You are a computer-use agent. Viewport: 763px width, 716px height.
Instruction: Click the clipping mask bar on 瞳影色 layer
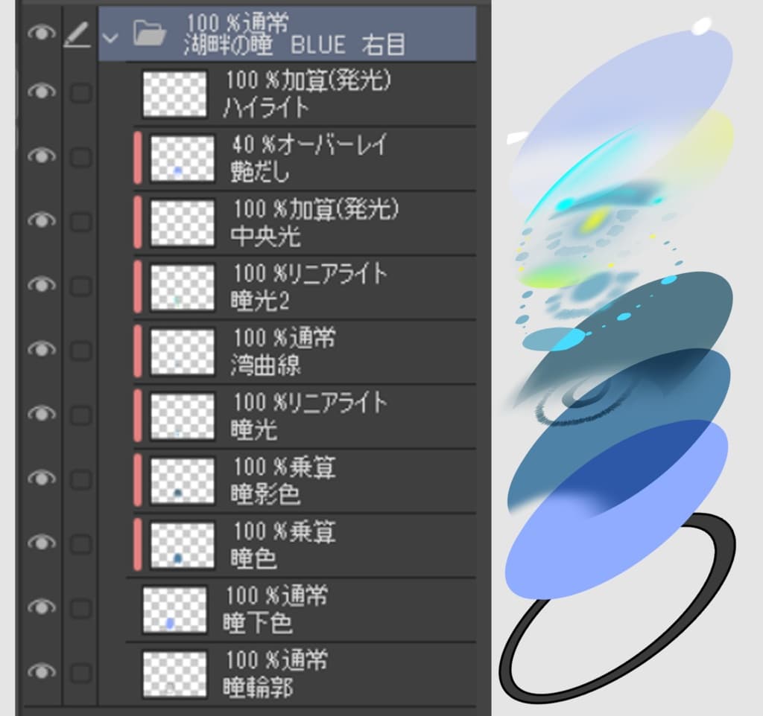pos(137,479)
